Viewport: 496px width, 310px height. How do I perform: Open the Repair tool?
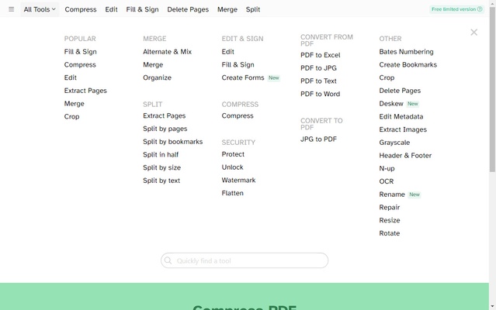tap(390, 208)
